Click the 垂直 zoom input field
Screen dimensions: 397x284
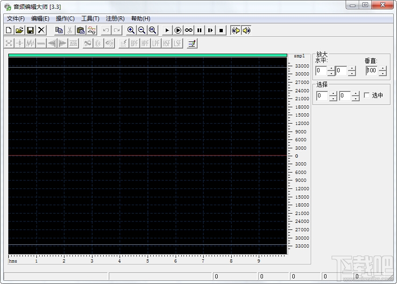pyautogui.click(x=372, y=71)
